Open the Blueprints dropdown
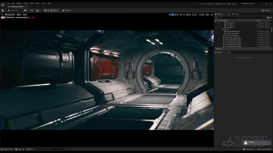This screenshot has width=273, height=153. pyautogui.click(x=32, y=10)
